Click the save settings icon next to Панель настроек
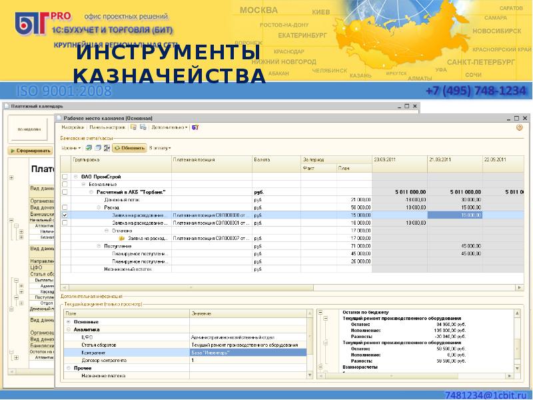533x400 pixels. tap(133, 127)
